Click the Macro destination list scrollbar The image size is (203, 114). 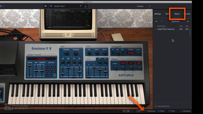pos(190,32)
